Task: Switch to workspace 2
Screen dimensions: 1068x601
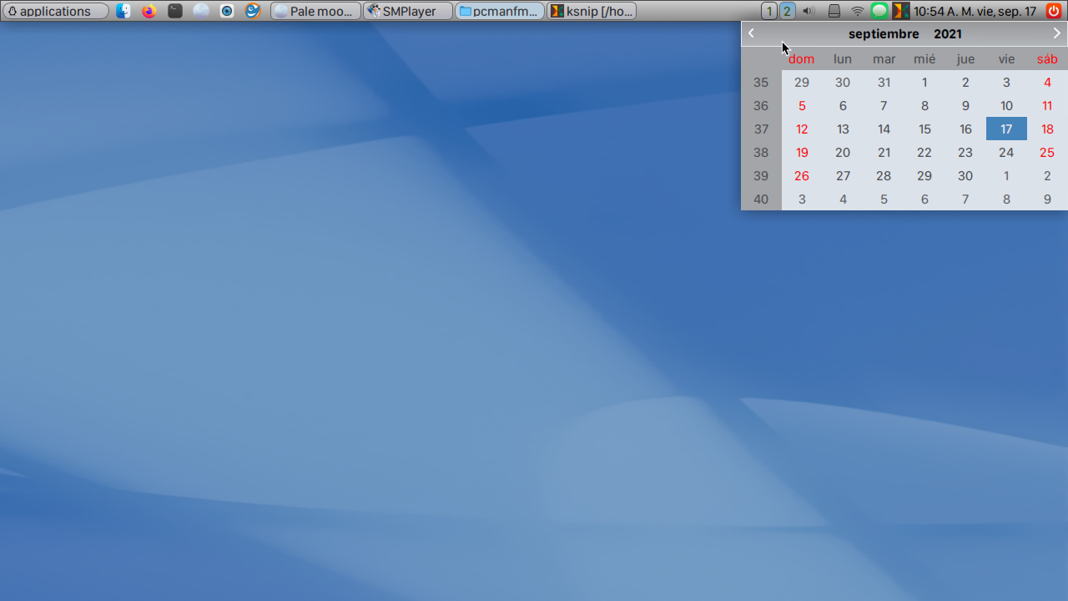Action: [787, 11]
